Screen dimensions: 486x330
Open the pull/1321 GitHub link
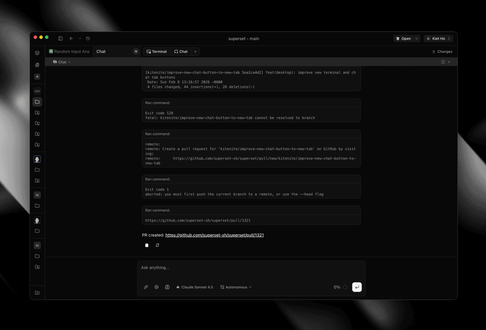(x=214, y=235)
